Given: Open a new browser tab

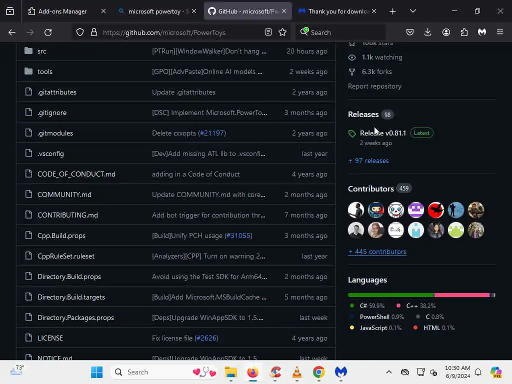Looking at the screenshot, I should (x=393, y=11).
